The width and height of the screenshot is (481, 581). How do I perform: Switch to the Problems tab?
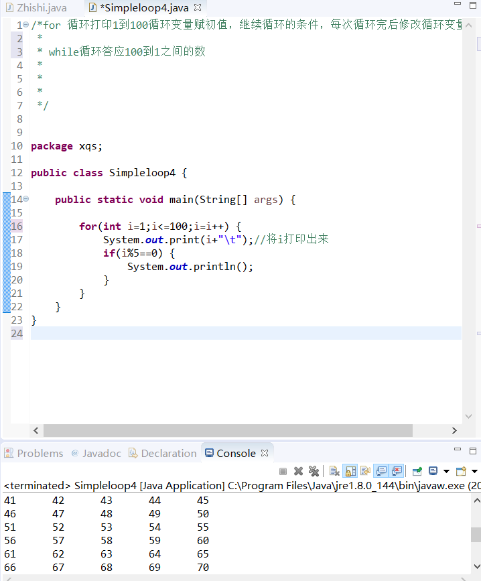[x=33, y=453]
